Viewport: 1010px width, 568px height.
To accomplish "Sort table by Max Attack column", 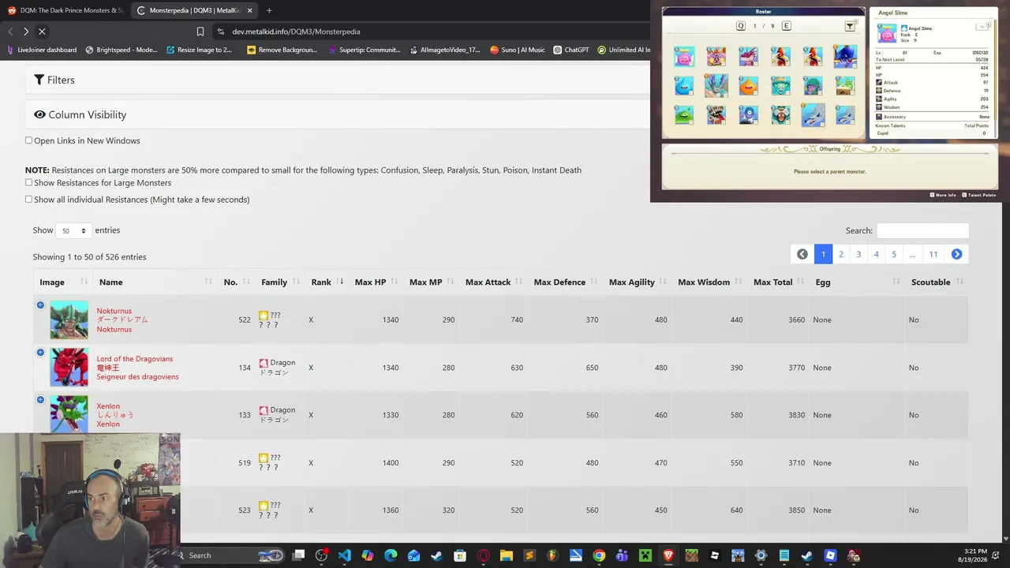I will tap(493, 282).
